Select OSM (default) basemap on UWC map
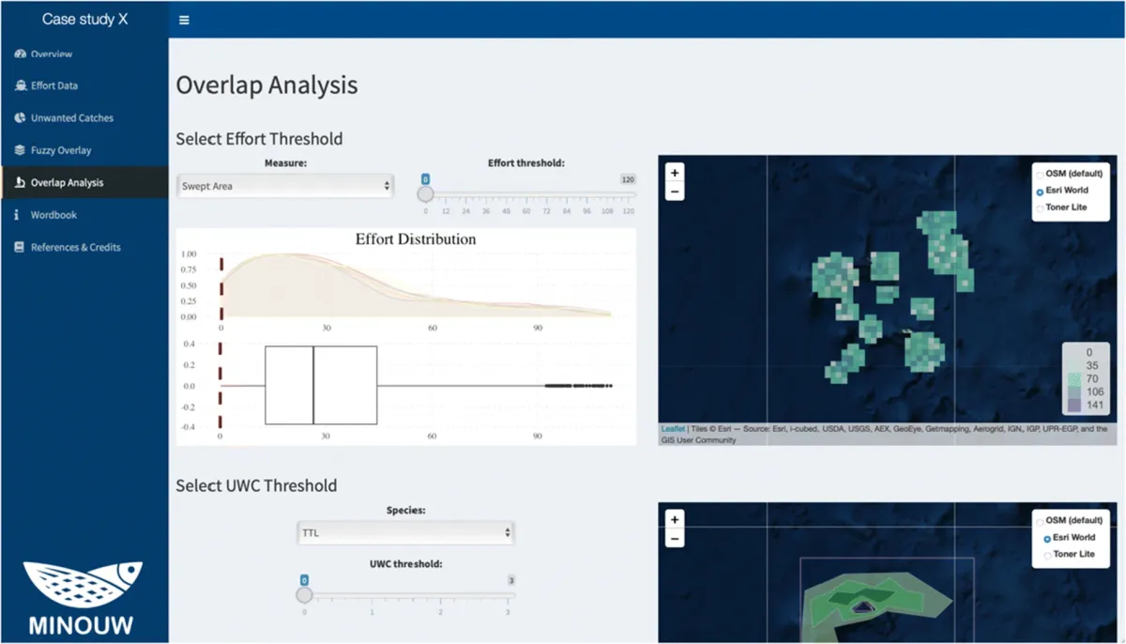Screen dimensions: 1126x644 click(x=1040, y=521)
